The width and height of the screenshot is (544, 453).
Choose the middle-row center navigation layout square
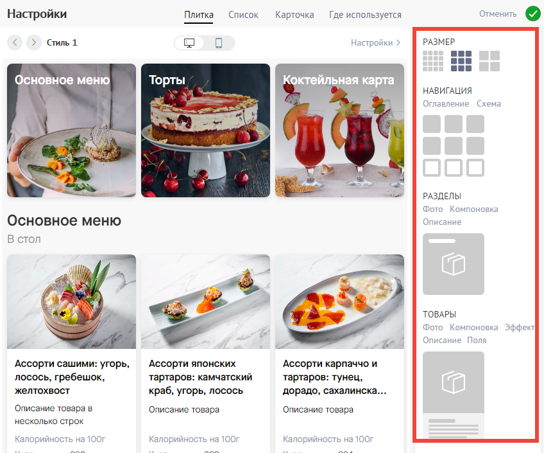pos(454,146)
